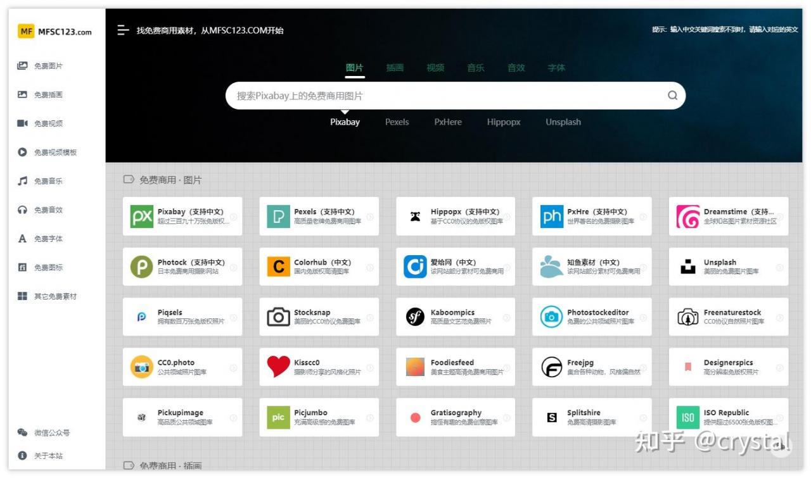Screen dimensions: 811x478
Task: Select Pixabay as search source
Action: tap(345, 122)
